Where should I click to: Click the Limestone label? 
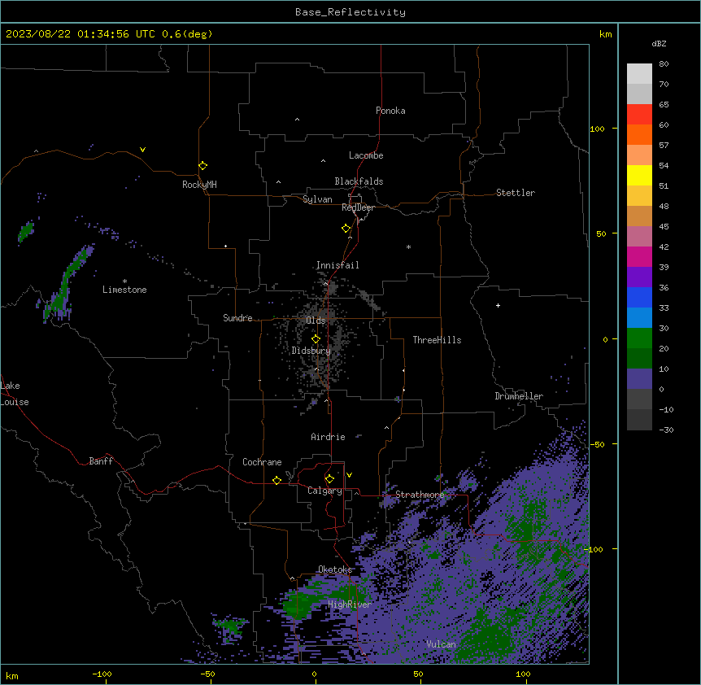[124, 290]
